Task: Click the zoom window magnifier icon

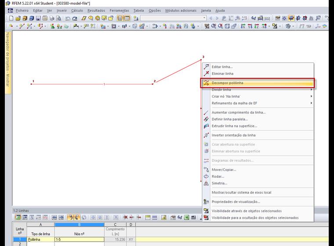Action: (214, 26)
